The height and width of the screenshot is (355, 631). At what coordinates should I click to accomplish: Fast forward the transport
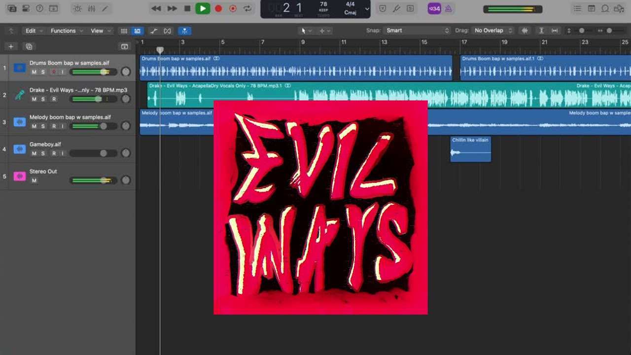click(x=172, y=8)
